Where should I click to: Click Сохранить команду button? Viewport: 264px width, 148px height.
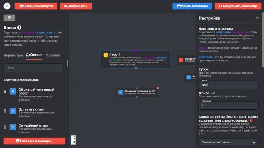point(238,6)
